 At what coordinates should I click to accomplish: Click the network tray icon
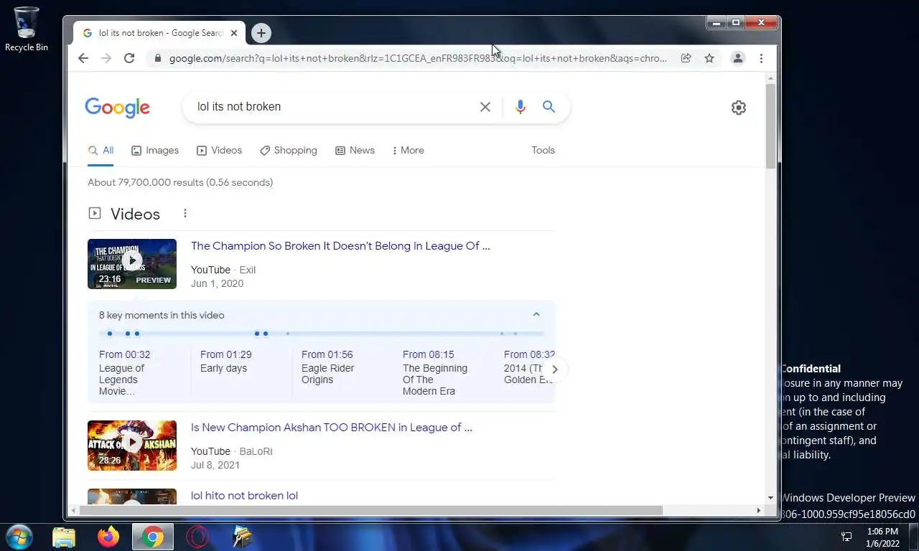846,537
